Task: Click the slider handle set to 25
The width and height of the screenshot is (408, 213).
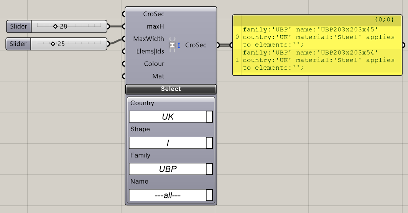Action: [53, 44]
